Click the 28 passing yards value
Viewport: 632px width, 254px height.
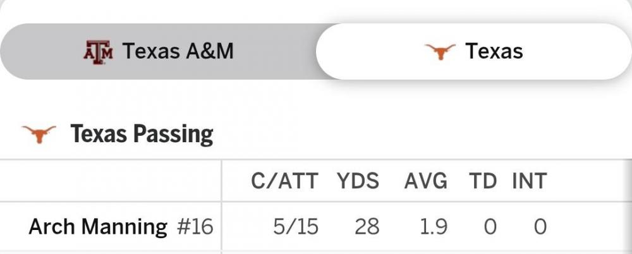(367, 226)
